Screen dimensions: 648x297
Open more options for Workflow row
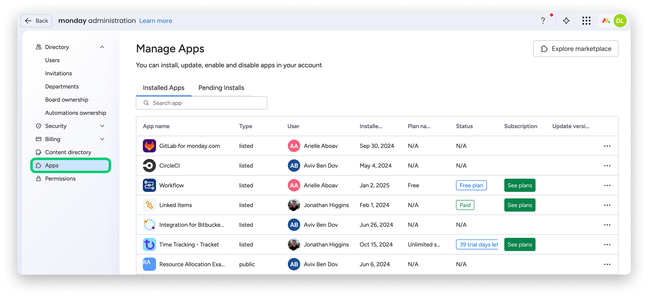[x=607, y=185]
